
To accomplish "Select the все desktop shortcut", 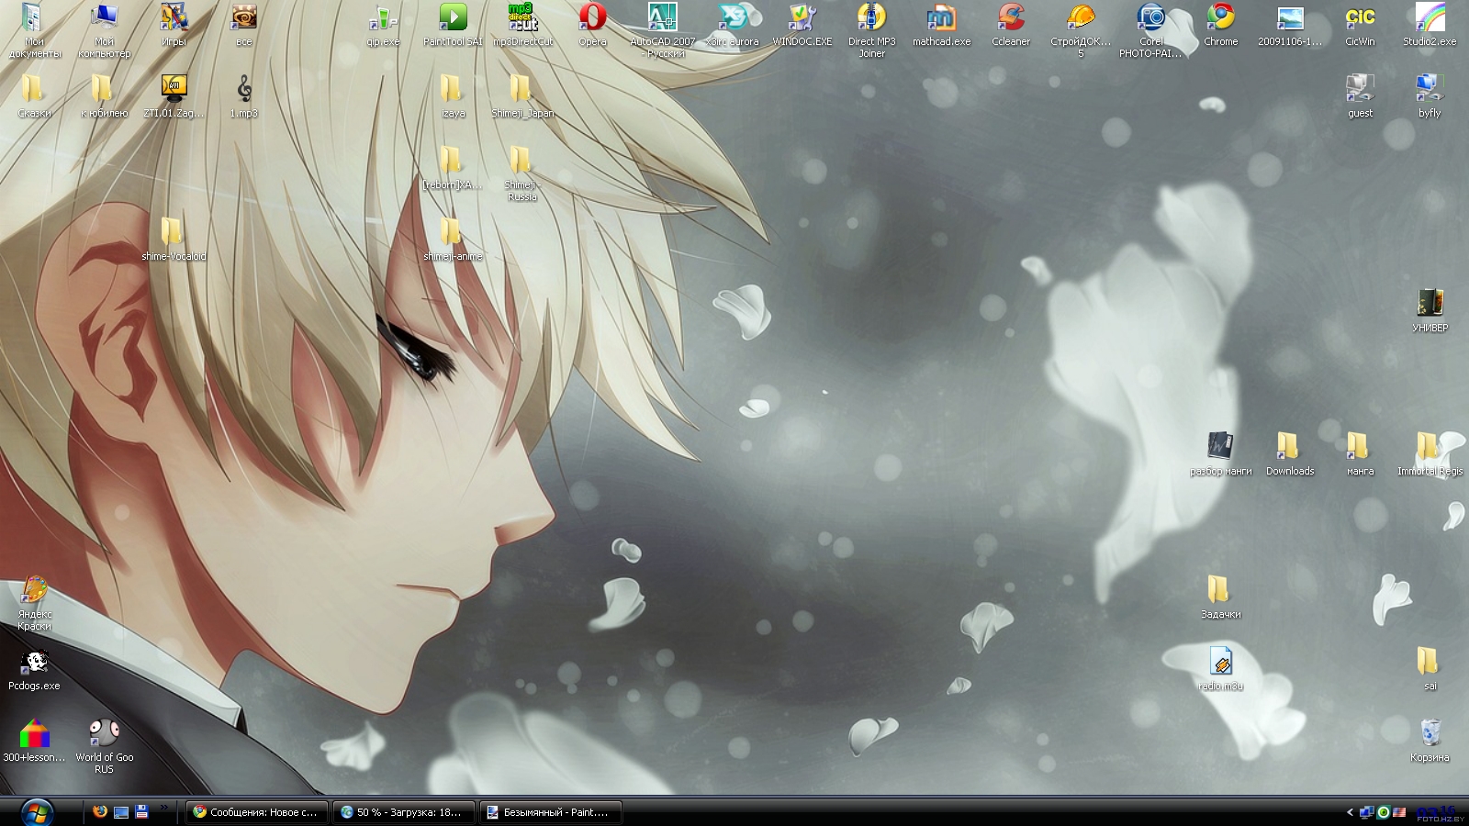I will pyautogui.click(x=243, y=25).
